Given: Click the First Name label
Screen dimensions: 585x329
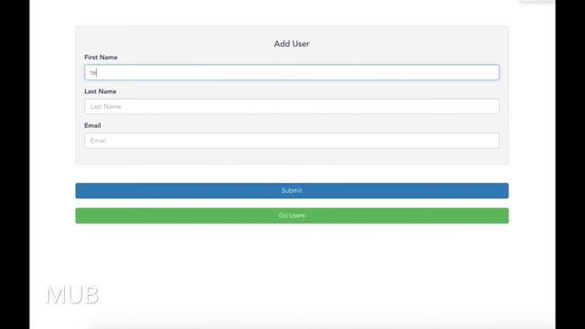Looking at the screenshot, I should (x=101, y=58).
